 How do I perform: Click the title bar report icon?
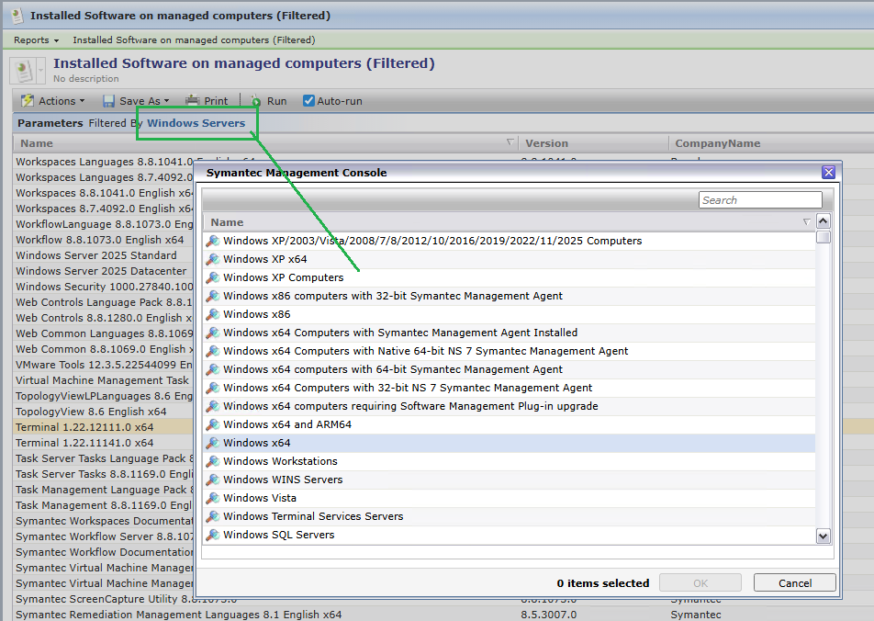click(x=17, y=15)
